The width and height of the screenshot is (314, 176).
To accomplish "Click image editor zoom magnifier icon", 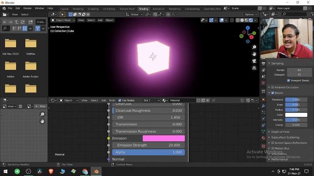I will pos(42,114).
